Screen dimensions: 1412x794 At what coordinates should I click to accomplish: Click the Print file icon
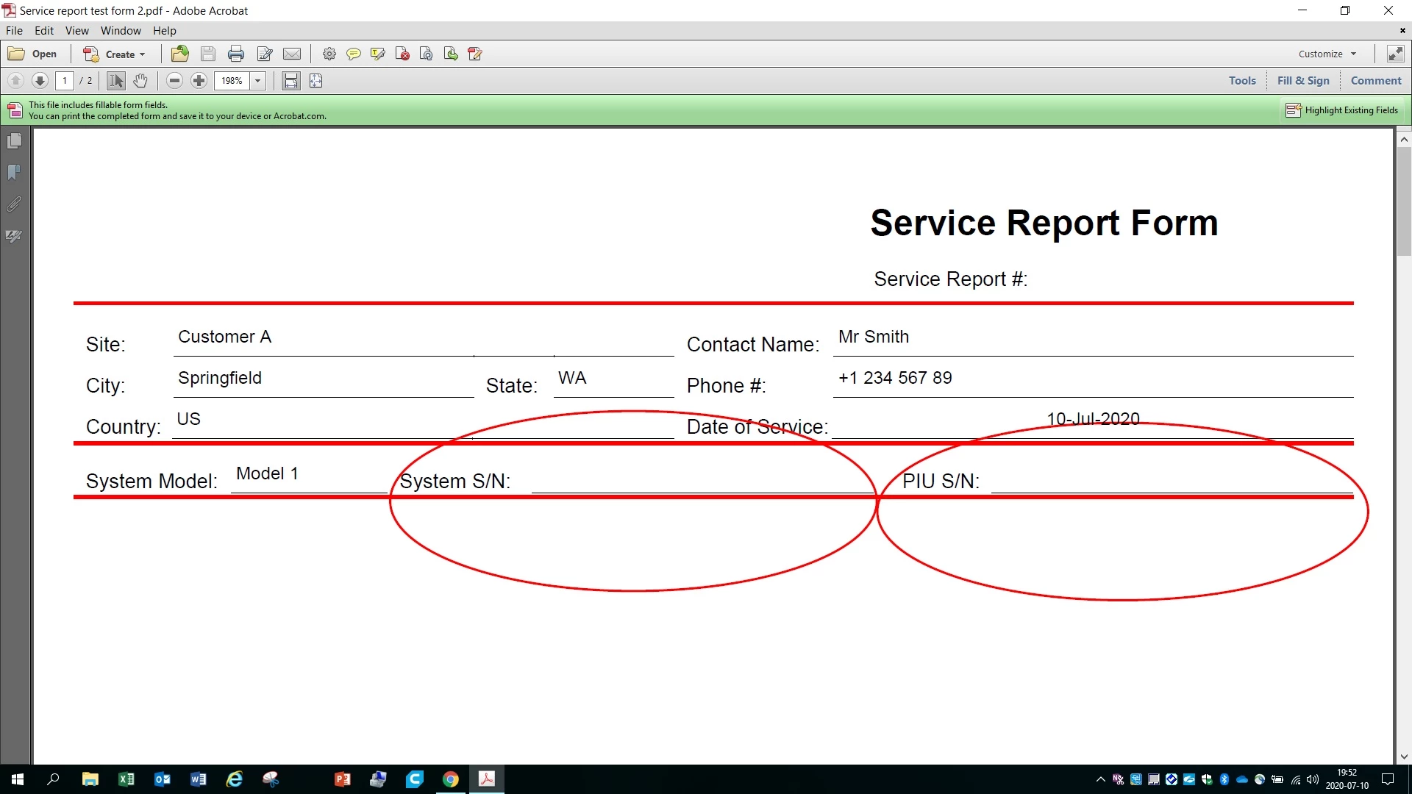click(x=236, y=54)
